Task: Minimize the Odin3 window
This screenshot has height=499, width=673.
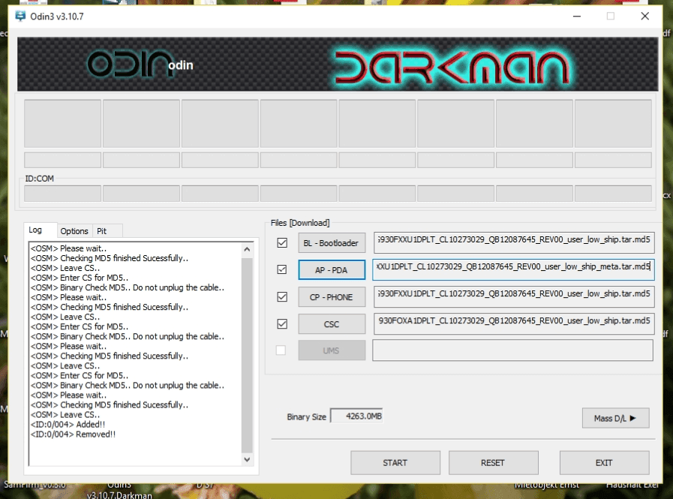Action: pos(577,17)
